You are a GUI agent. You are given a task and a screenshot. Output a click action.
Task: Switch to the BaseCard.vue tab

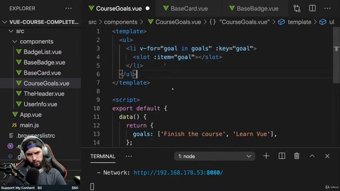pos(189,8)
